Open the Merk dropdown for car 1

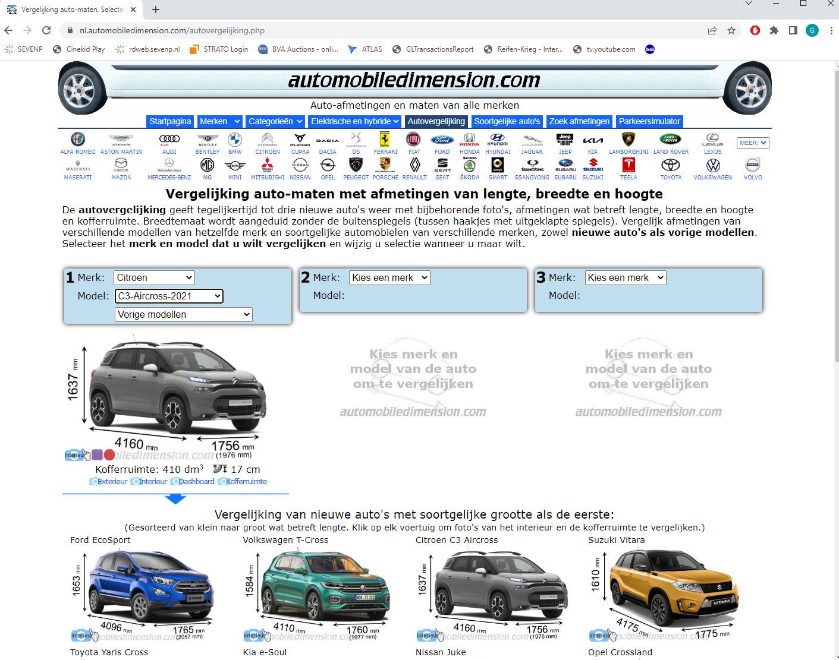pyautogui.click(x=154, y=277)
